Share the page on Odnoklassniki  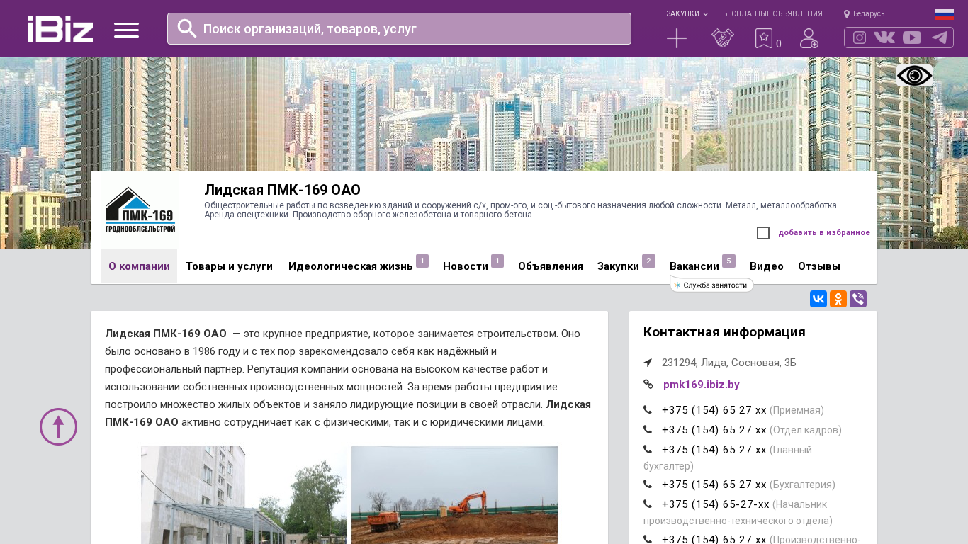(x=838, y=299)
